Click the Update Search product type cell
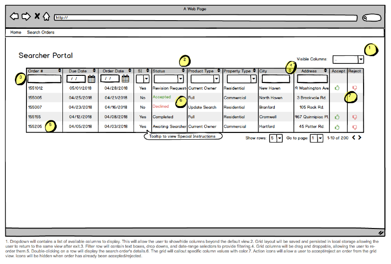This screenshot has width=391, height=264. pos(202,107)
